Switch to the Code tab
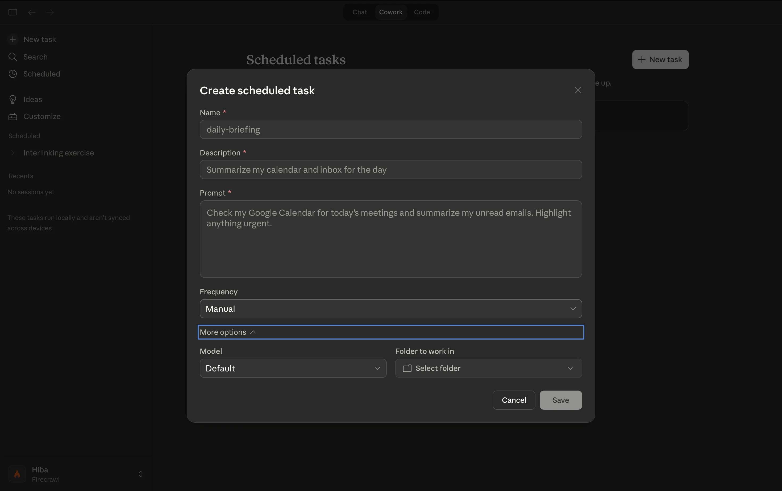This screenshot has height=491, width=782. (422, 12)
